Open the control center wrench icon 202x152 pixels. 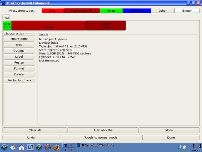[x=39, y=147]
